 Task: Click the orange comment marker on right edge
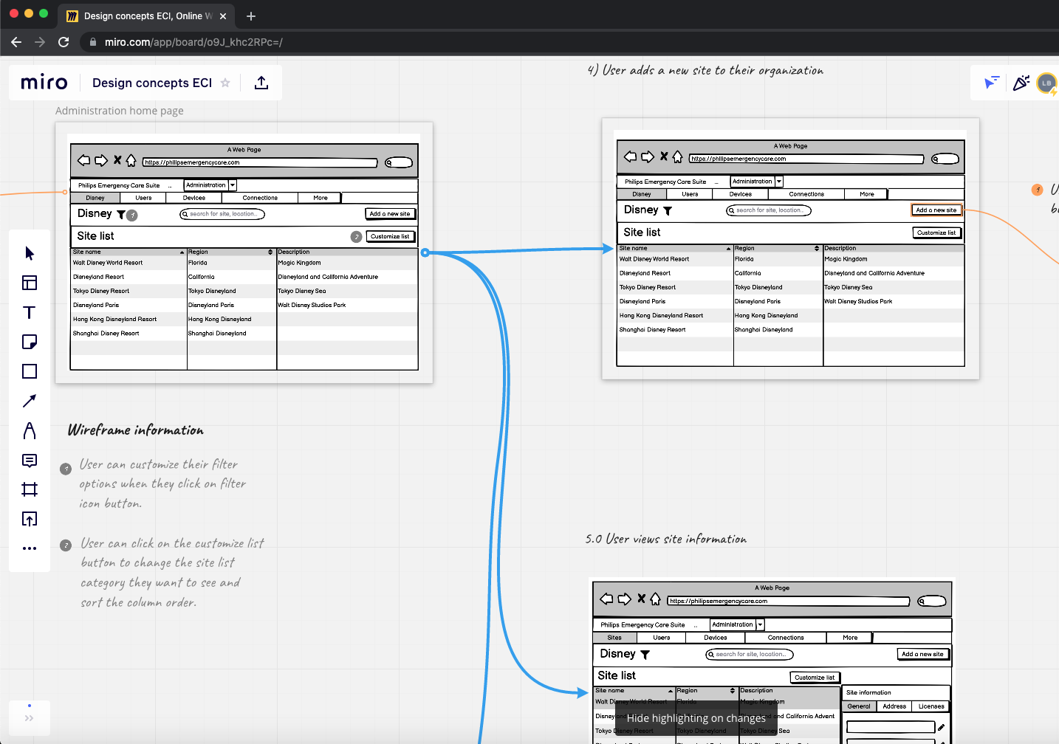[1037, 190]
